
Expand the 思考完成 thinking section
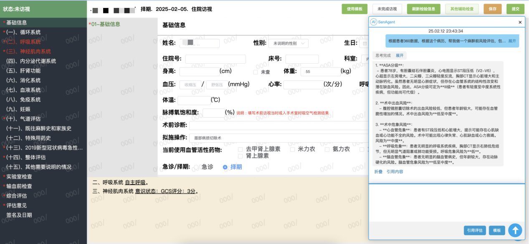pyautogui.click(x=400, y=55)
